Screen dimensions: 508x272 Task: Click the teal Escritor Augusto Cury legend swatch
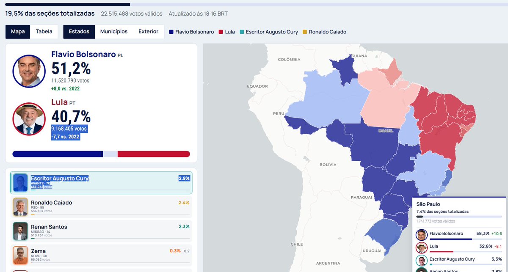(242, 32)
